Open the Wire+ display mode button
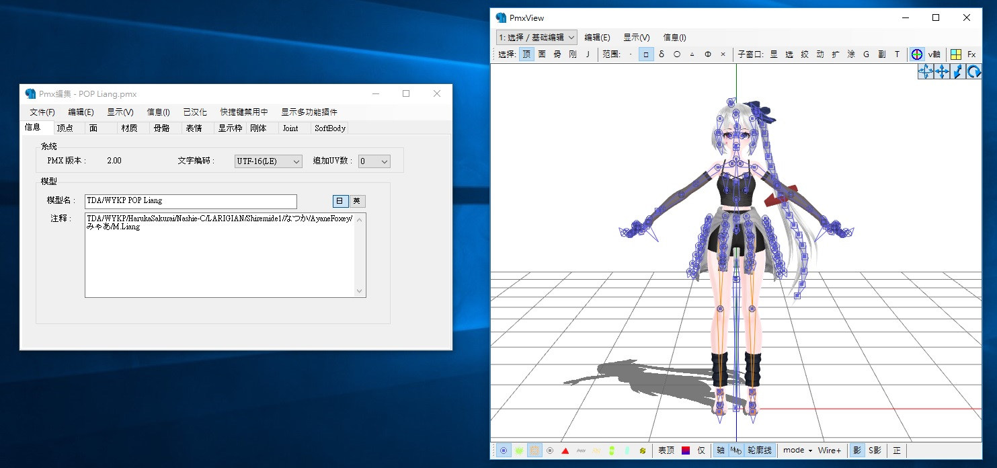Screen dimensions: 997x468 click(830, 450)
